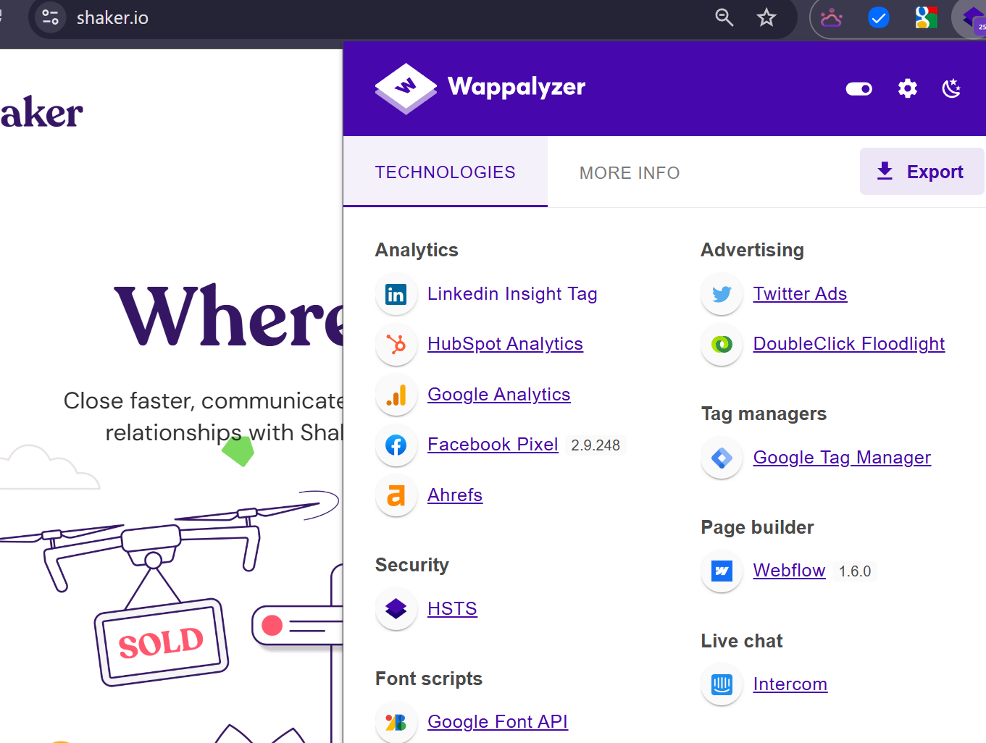This screenshot has height=743, width=986.
Task: Open the Intercom live chat link
Action: pos(790,684)
